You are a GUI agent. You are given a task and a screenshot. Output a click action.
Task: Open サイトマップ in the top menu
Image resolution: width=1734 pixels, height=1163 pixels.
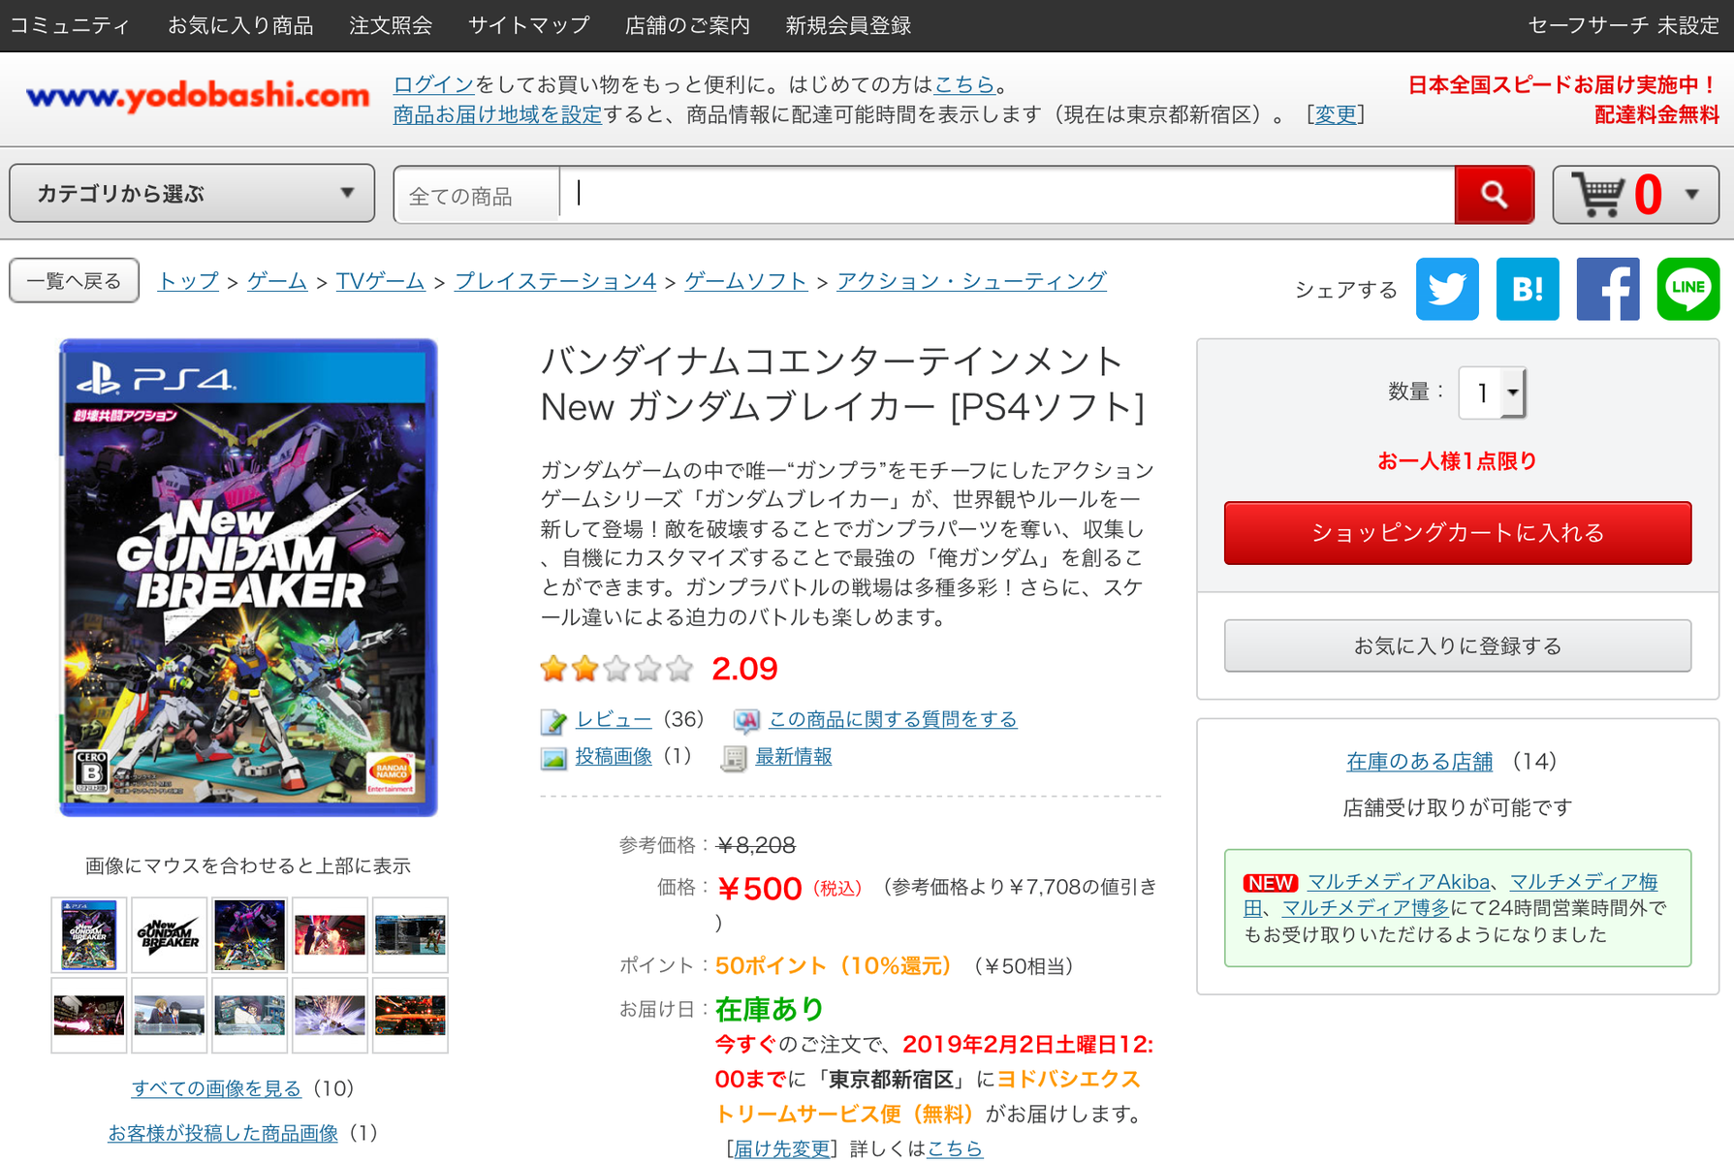coord(529,26)
